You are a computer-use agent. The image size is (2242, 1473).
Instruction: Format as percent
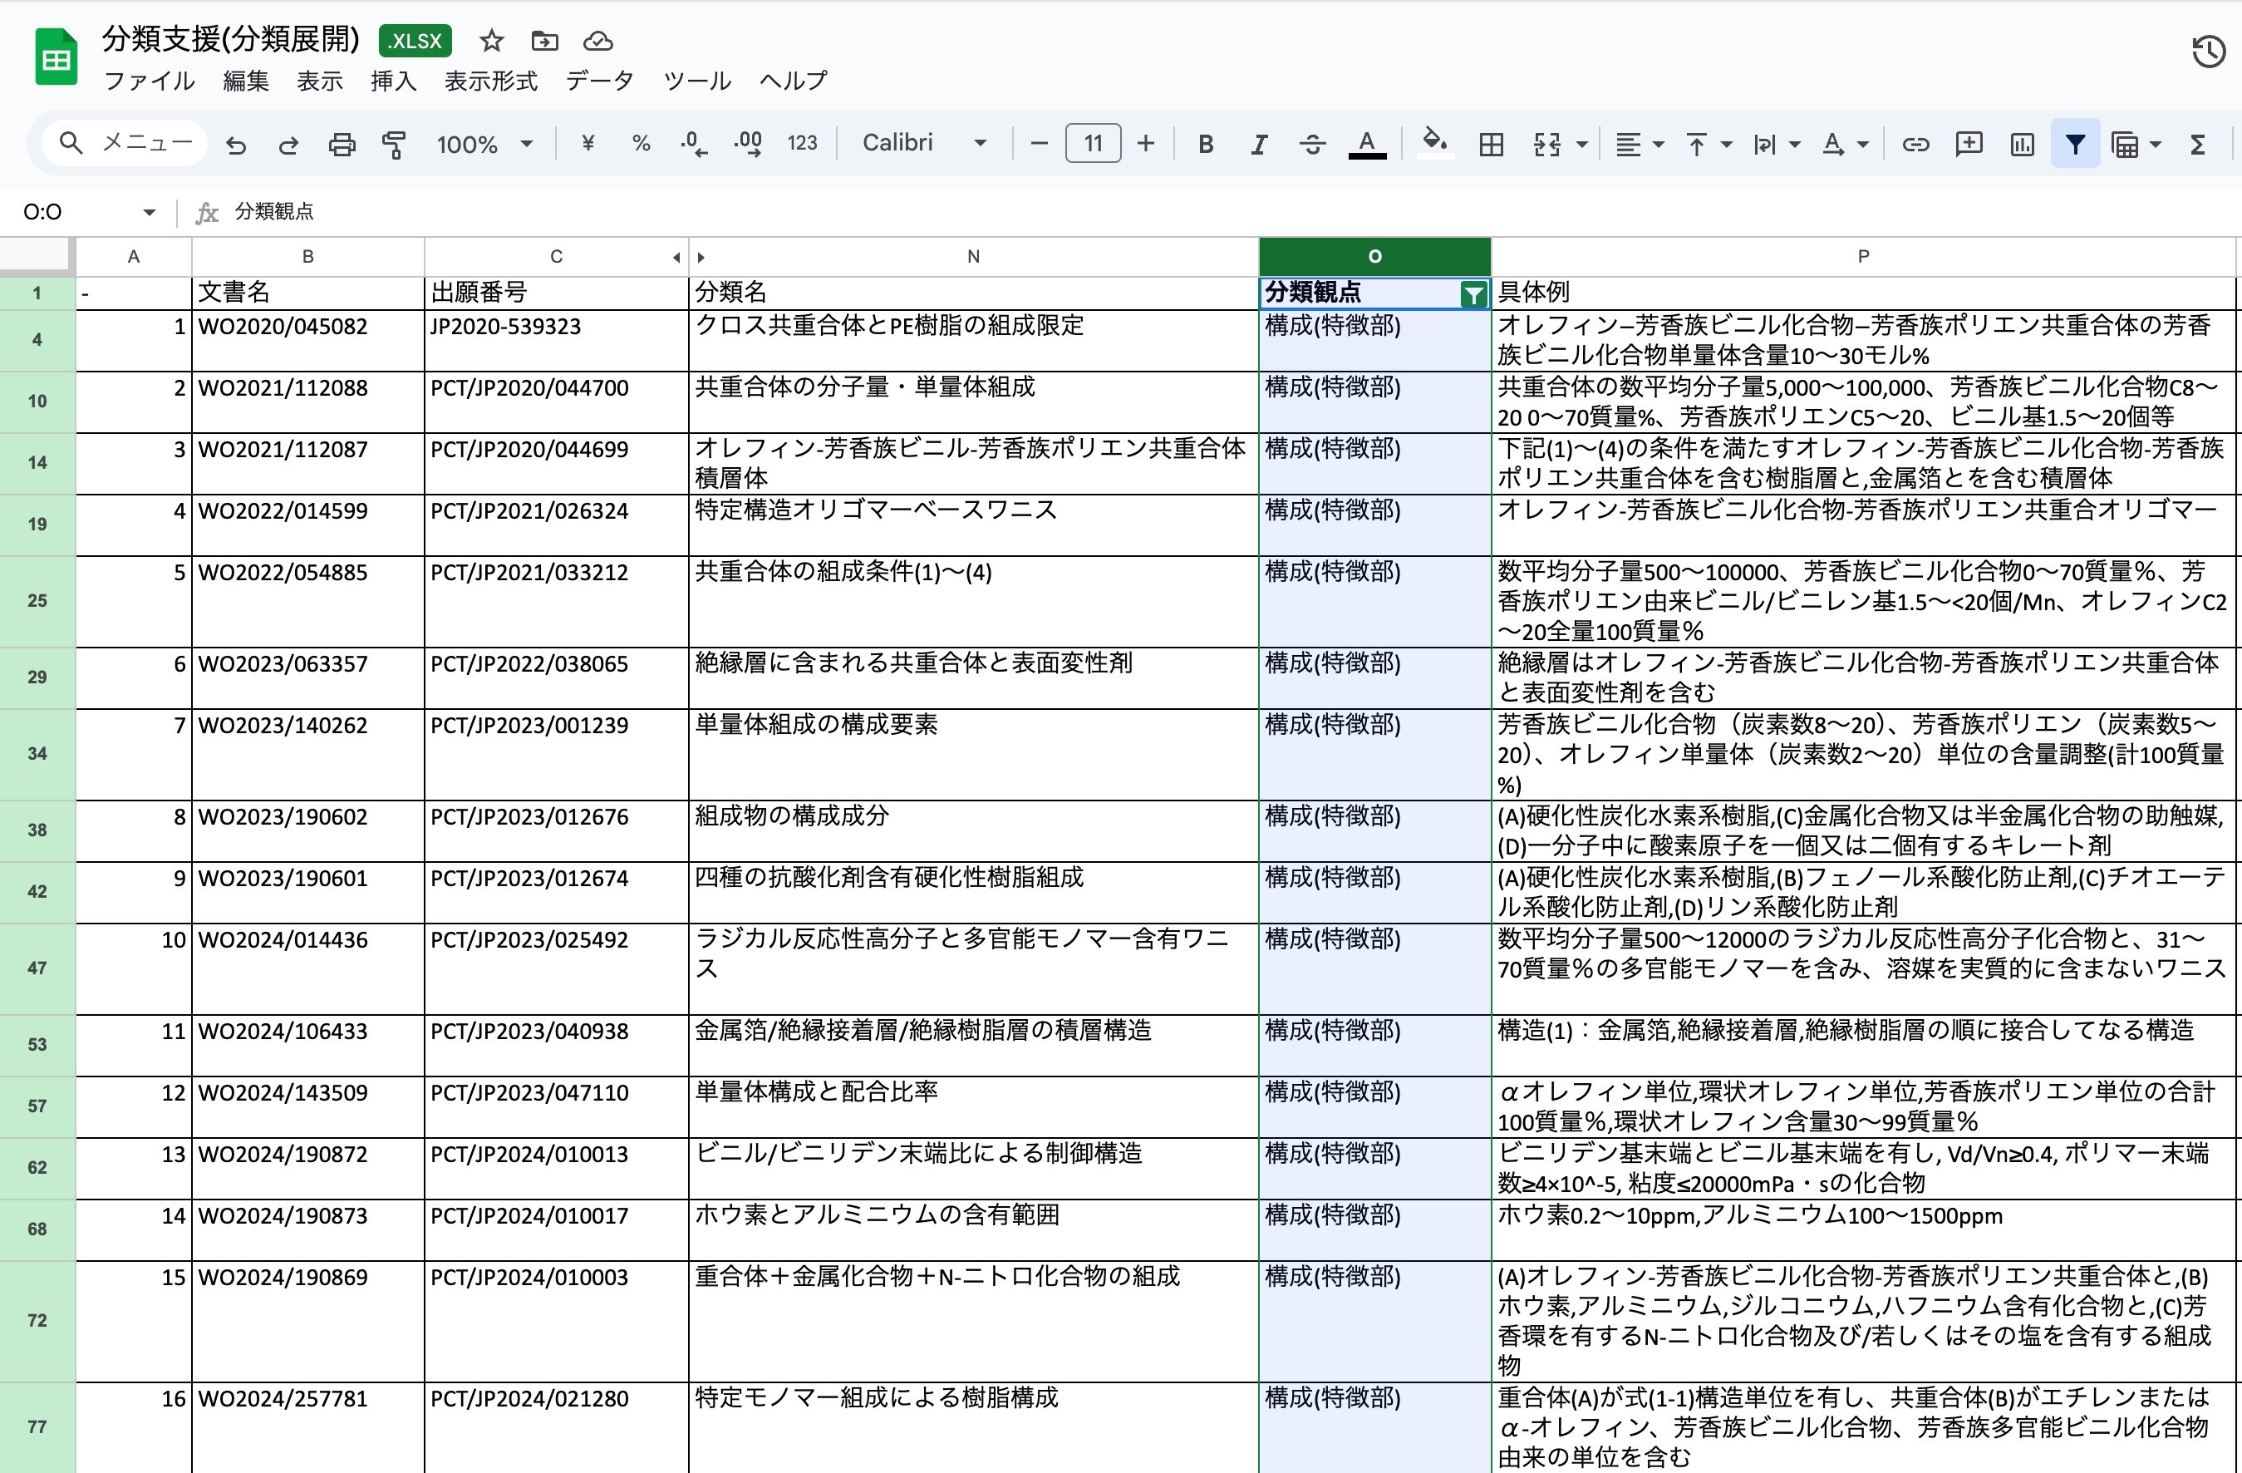click(642, 143)
